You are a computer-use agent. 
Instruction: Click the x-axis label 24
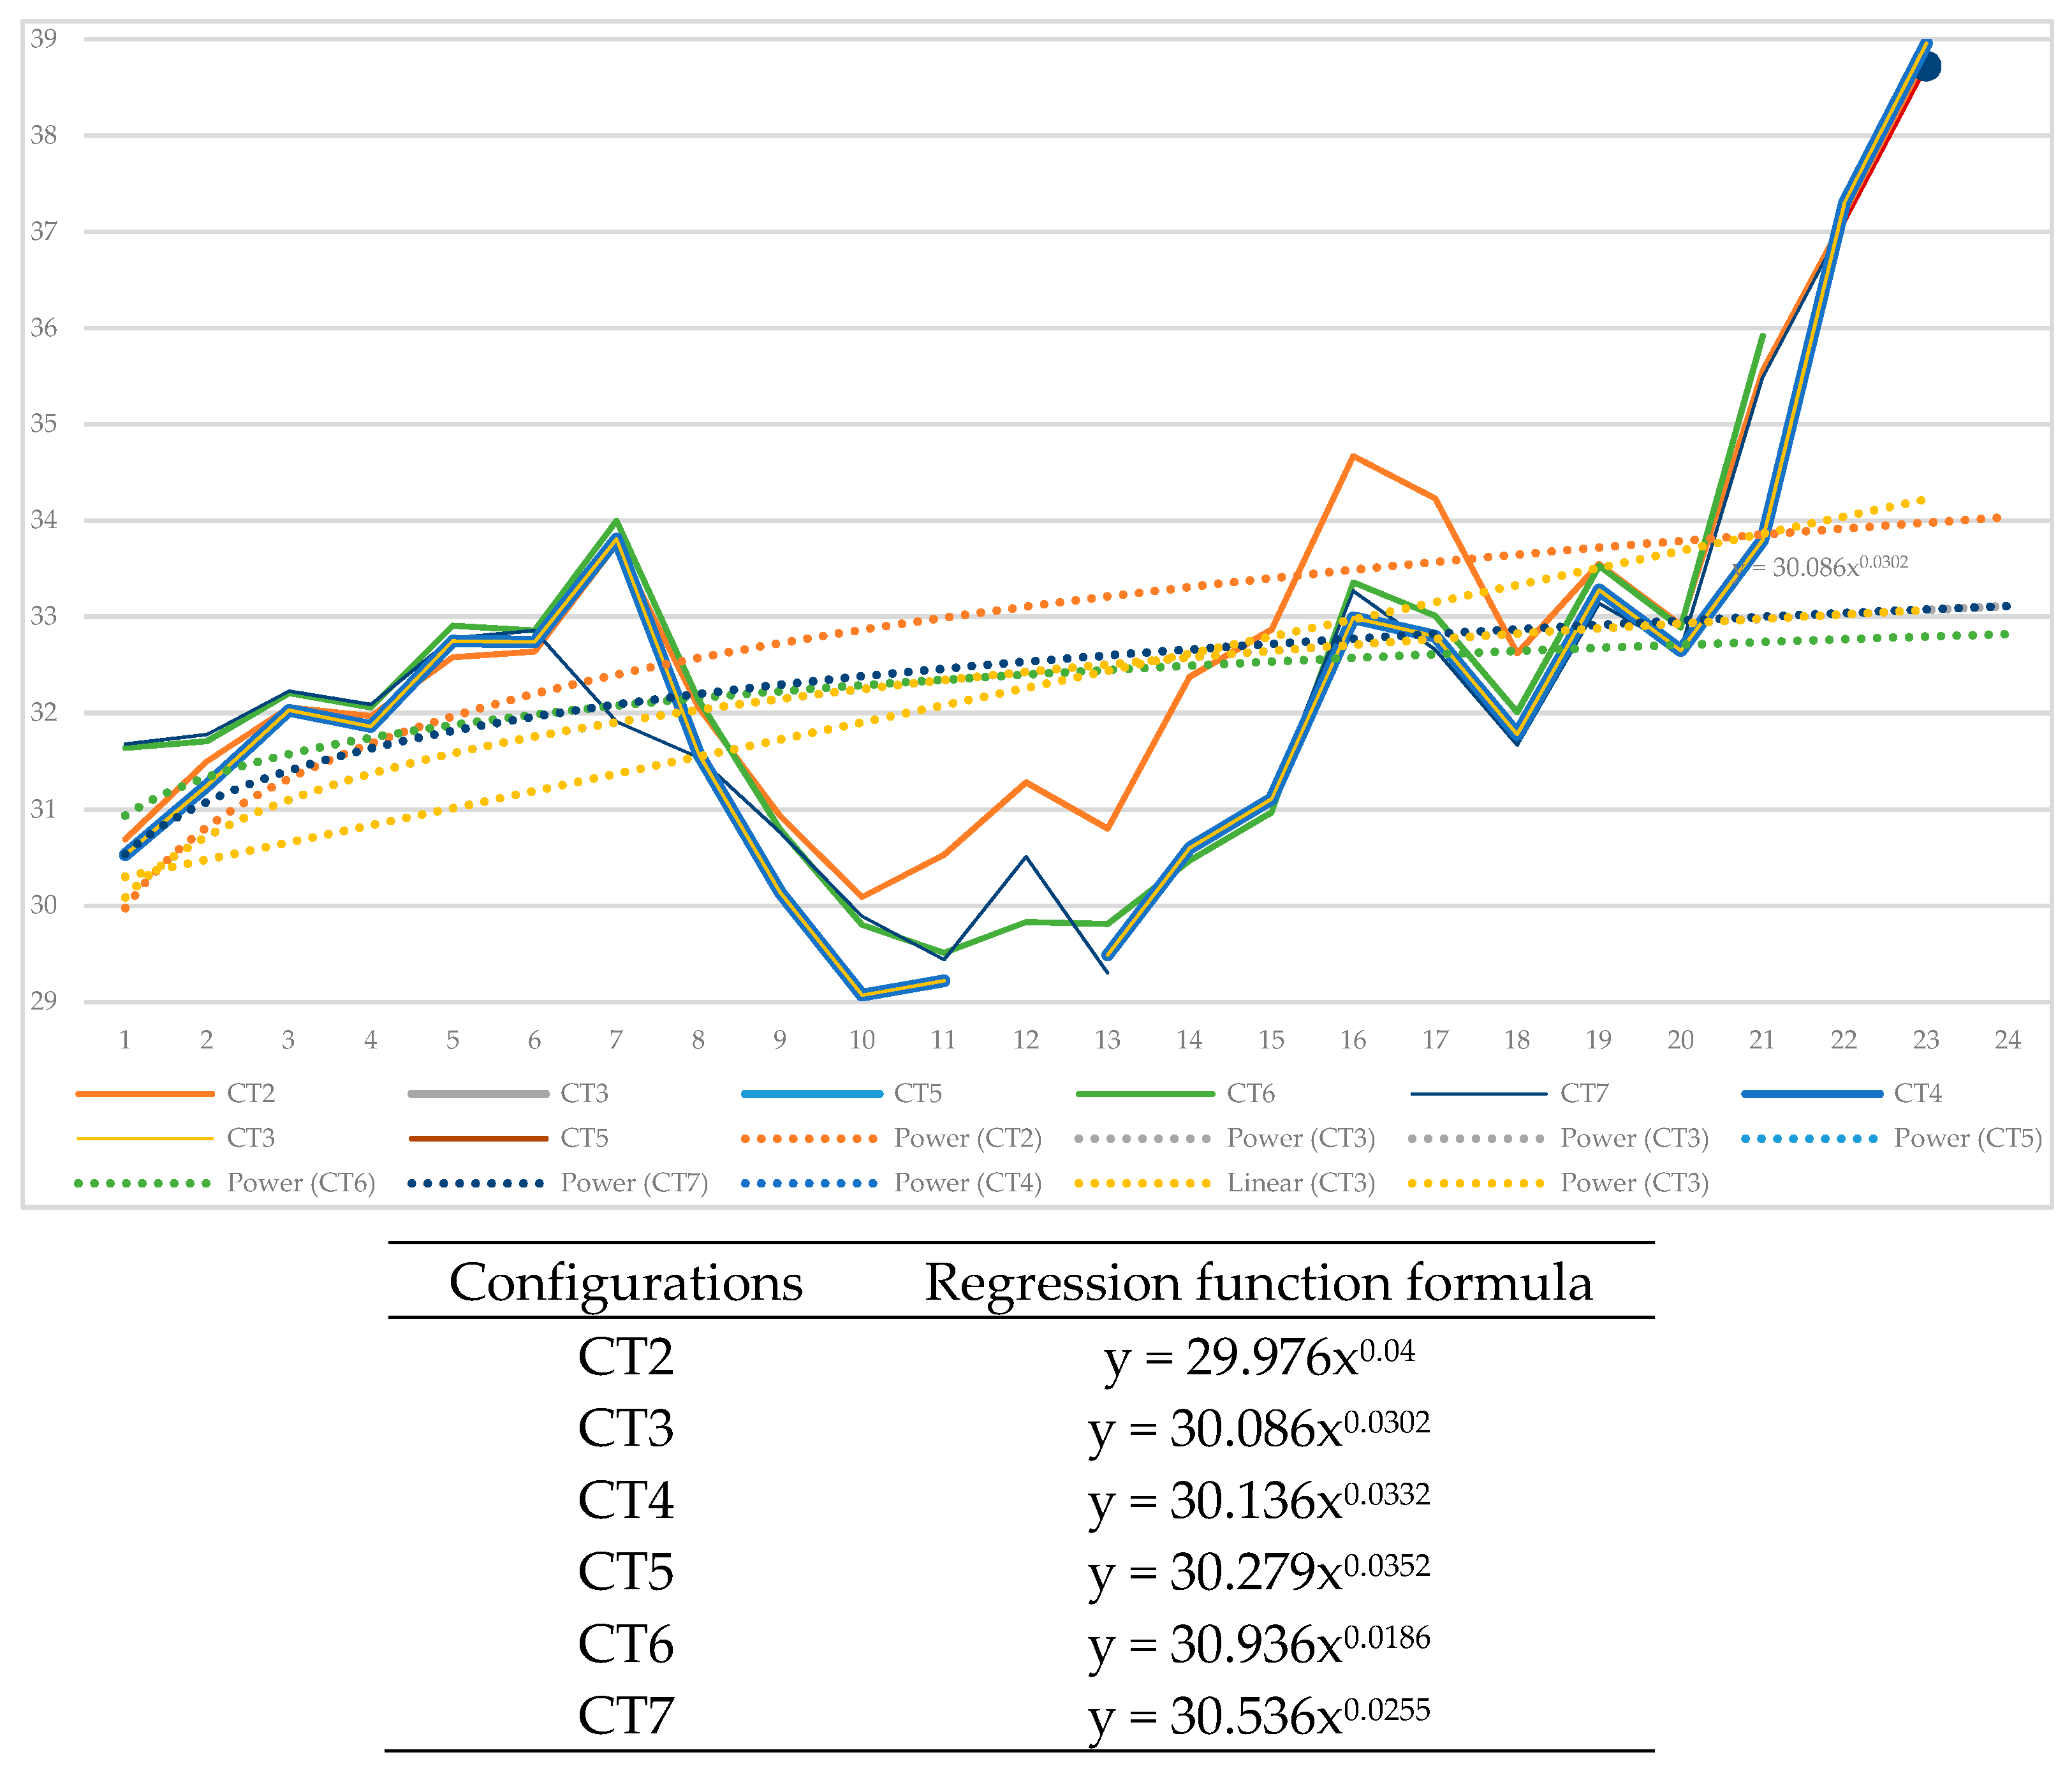[x=2007, y=1040]
